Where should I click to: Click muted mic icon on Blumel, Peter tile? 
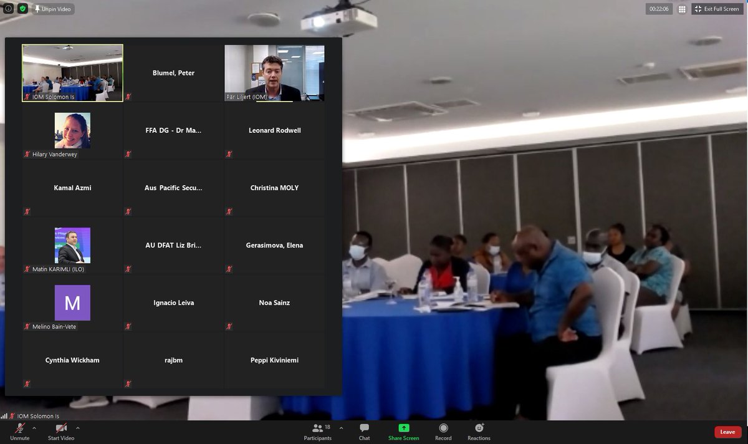pos(128,97)
